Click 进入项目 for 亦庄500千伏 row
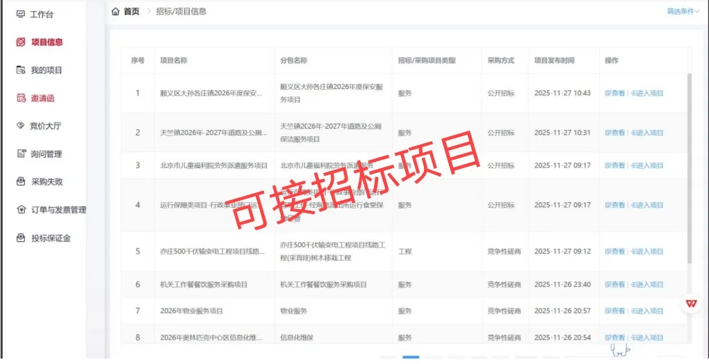 click(647, 251)
